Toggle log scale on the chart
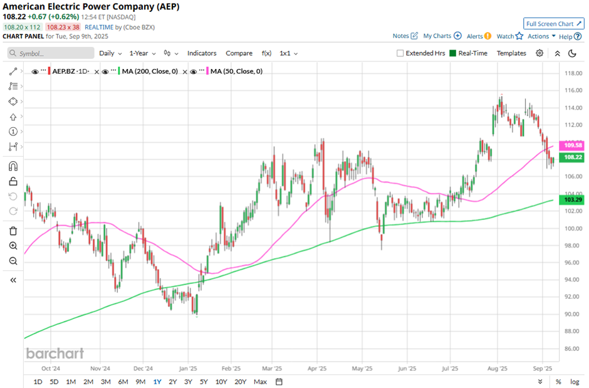The width and height of the screenshot is (589, 388). 575,382
